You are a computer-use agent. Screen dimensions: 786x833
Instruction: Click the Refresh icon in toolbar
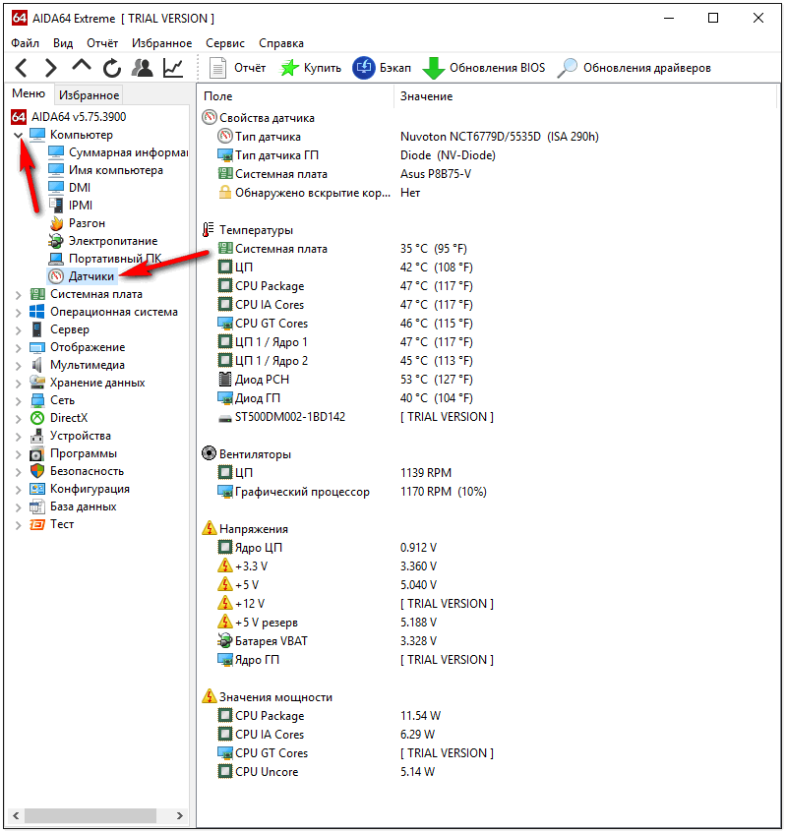[x=112, y=68]
